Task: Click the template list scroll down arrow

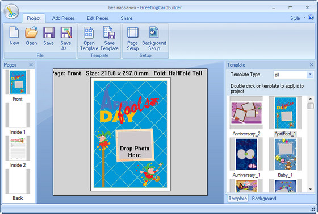Action: (x=311, y=189)
